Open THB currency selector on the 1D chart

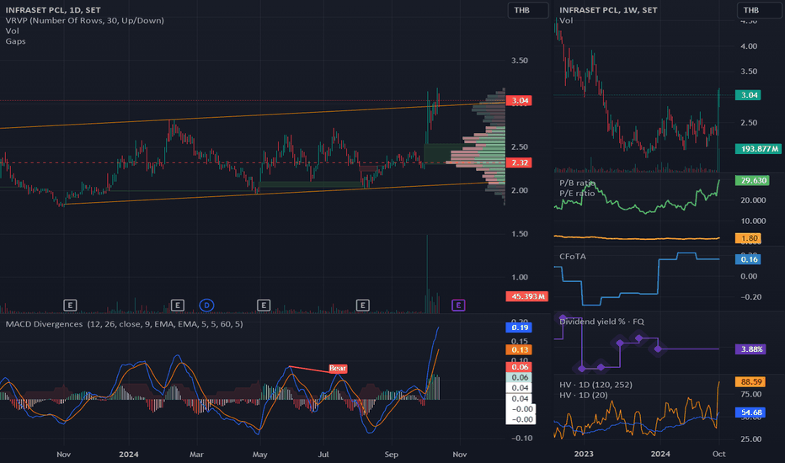(x=528, y=10)
